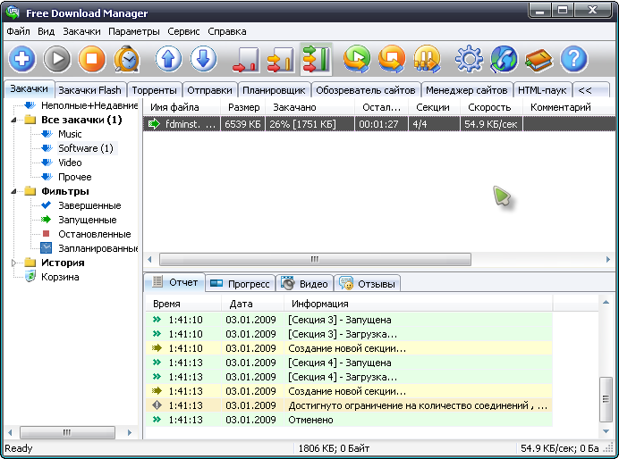Open the Видео tab

(304, 284)
